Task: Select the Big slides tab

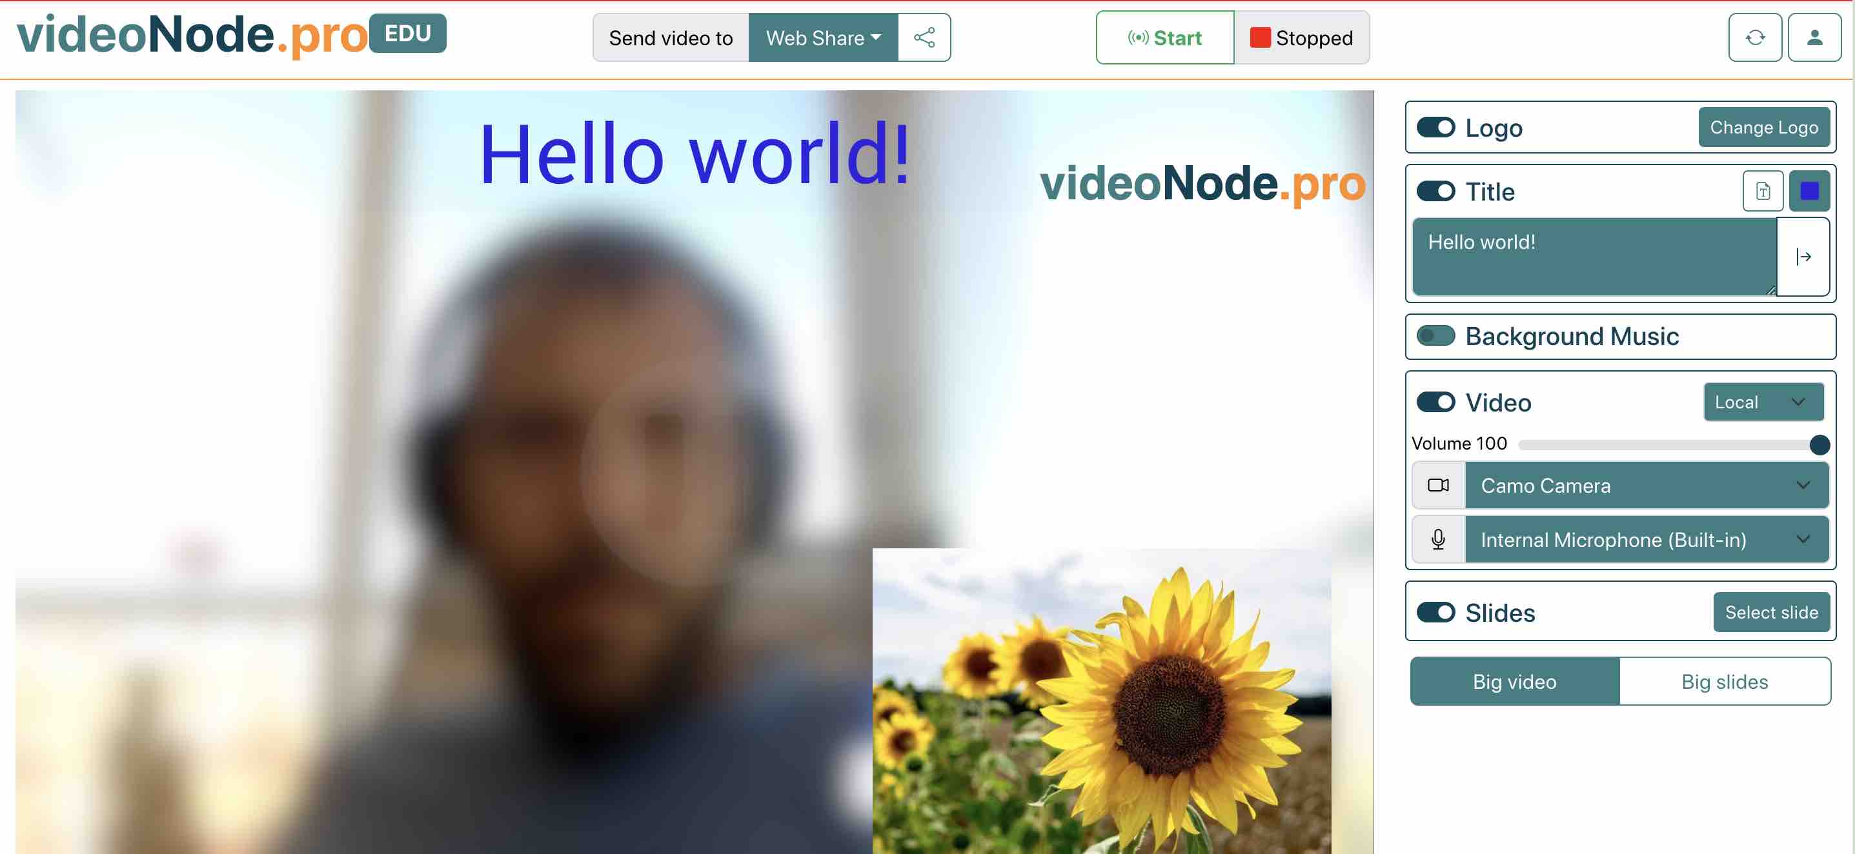Action: pos(1725,681)
